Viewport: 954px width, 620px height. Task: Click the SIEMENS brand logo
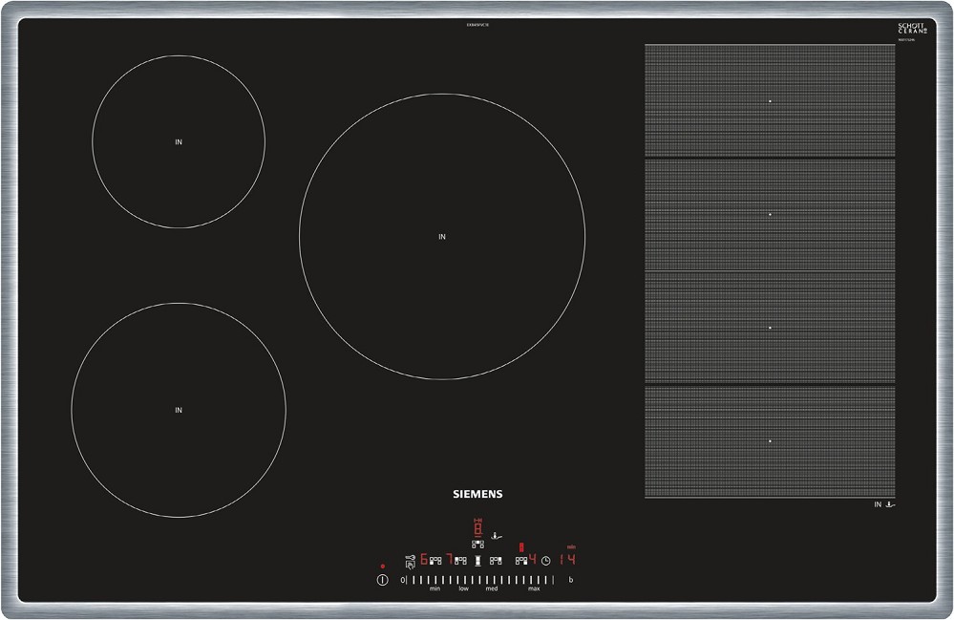pos(477,494)
